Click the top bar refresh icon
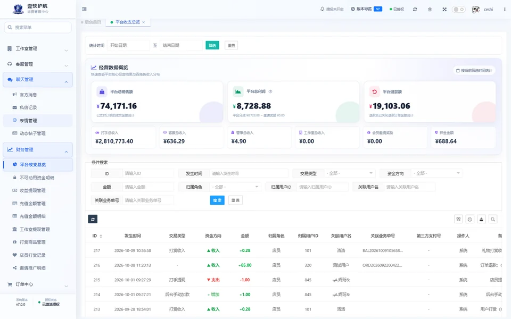The width and height of the screenshot is (511, 319). point(415,10)
